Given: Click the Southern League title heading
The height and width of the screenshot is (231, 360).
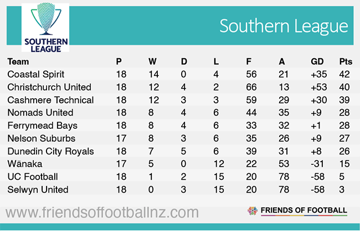Looking at the screenshot, I should [x=284, y=26].
